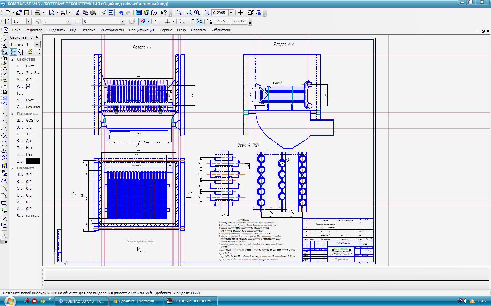Open the Вставка menu
Image resolution: width=491 pixels, height=306 pixels.
tap(88, 30)
